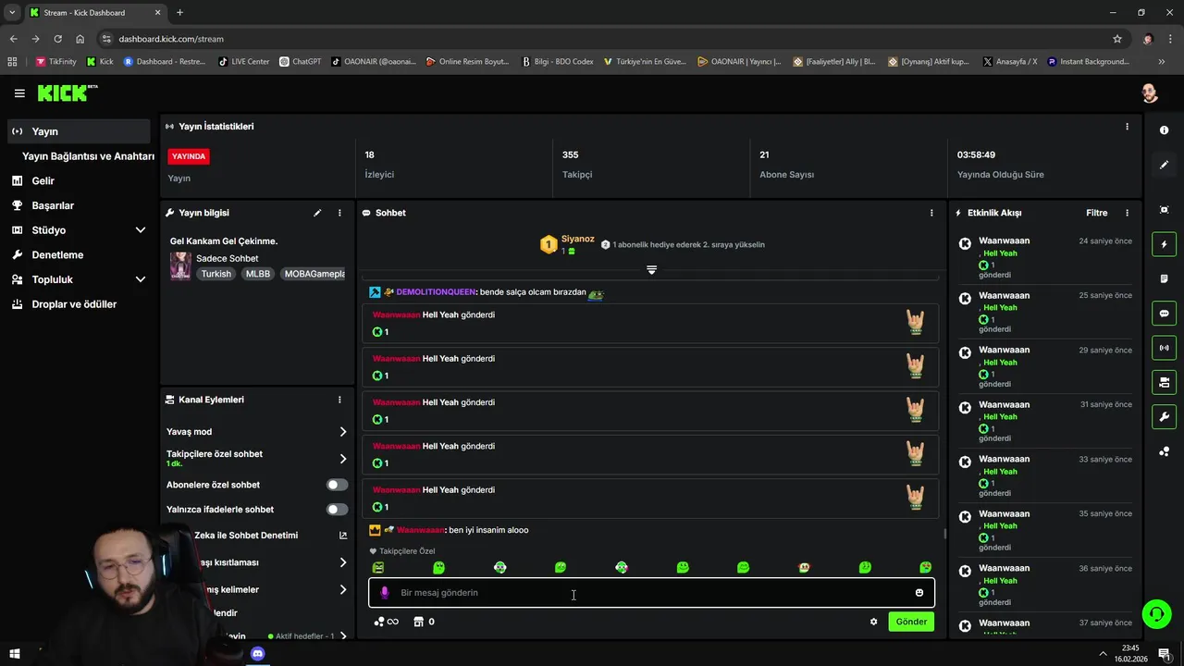The width and height of the screenshot is (1184, 666).
Task: Toggle the lightning activity feed panel icon
Action: click(x=1164, y=244)
